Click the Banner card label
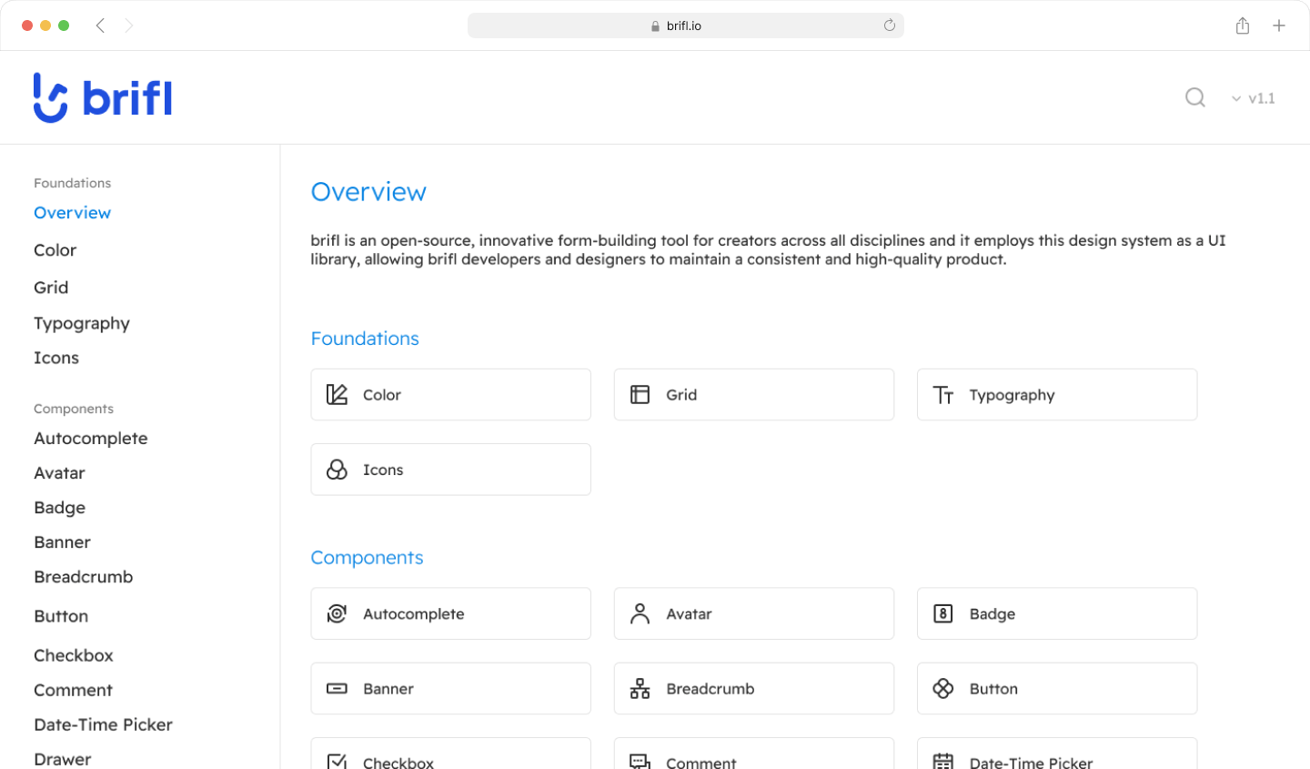1310x769 pixels. [x=388, y=689]
